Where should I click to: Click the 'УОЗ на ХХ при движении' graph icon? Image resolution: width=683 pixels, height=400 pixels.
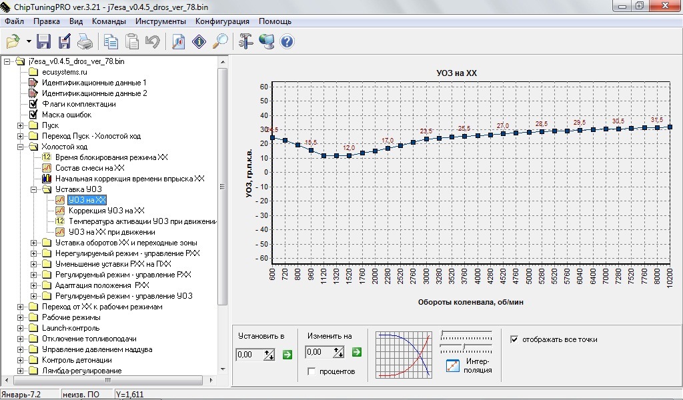click(x=60, y=232)
